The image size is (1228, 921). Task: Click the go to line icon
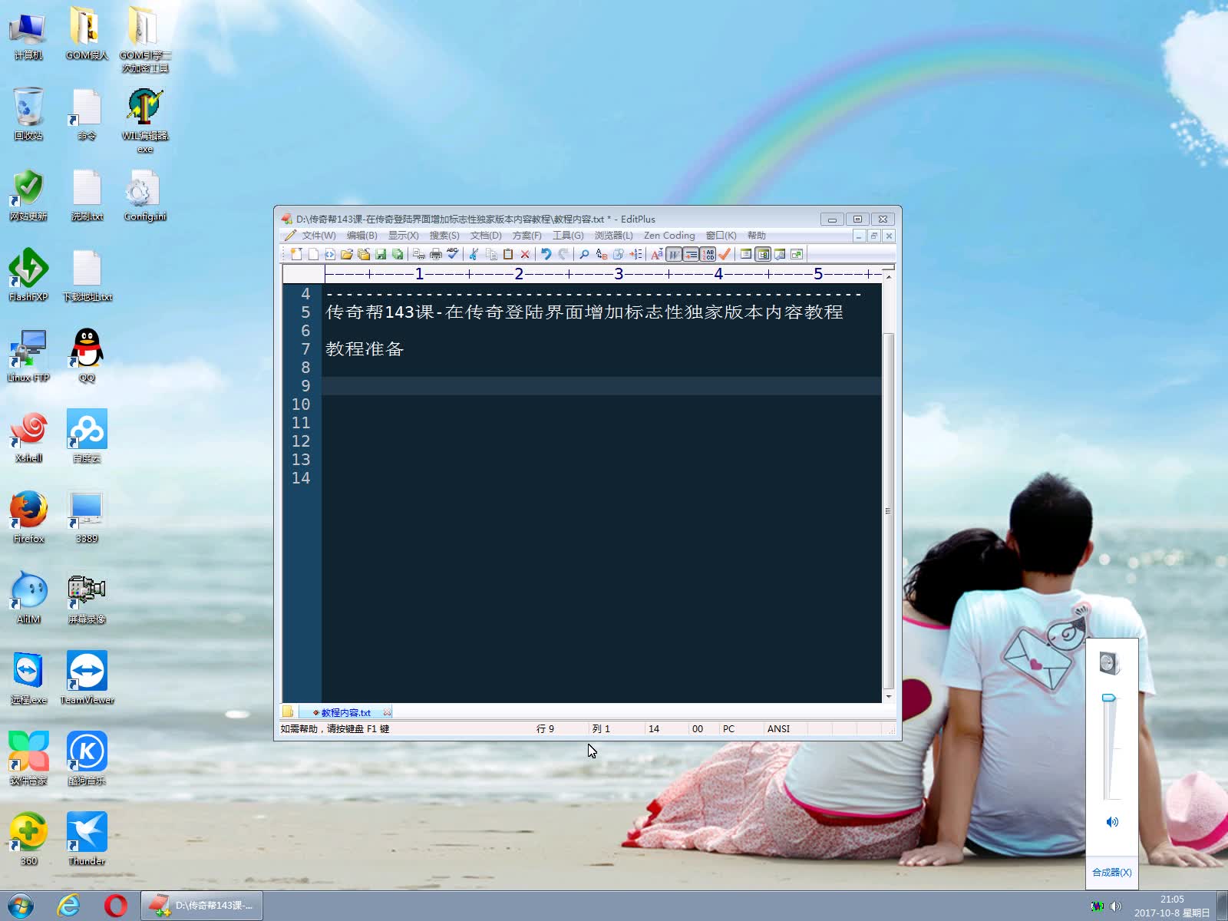tap(635, 254)
